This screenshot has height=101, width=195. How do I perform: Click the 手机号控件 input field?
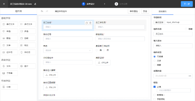(68, 62)
